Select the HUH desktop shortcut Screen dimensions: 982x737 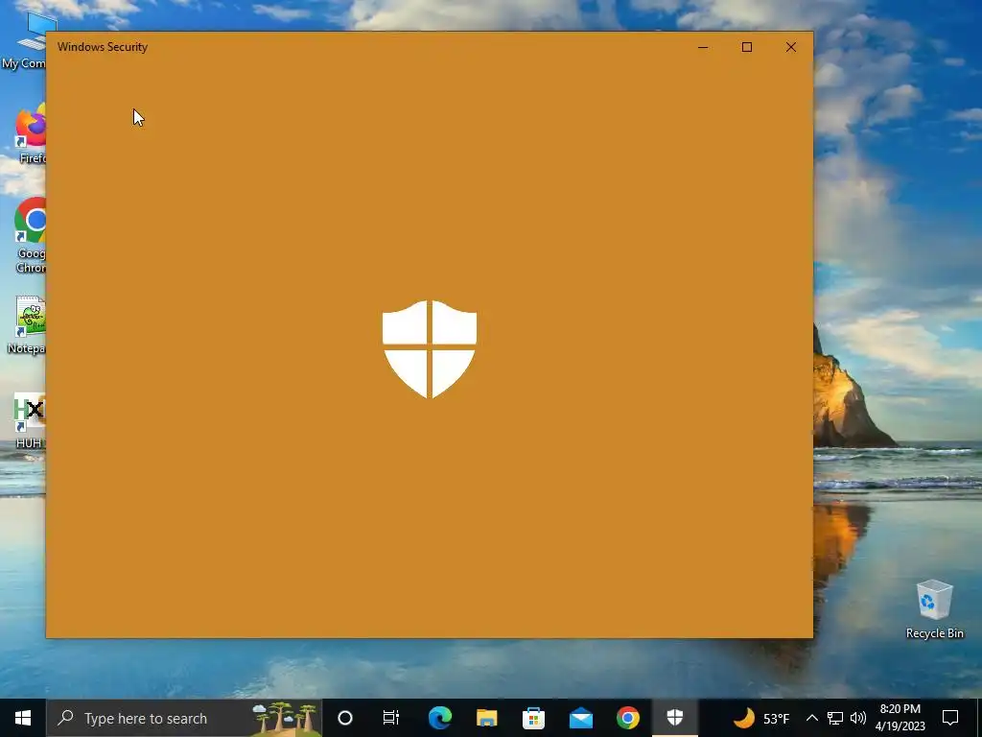pos(29,420)
